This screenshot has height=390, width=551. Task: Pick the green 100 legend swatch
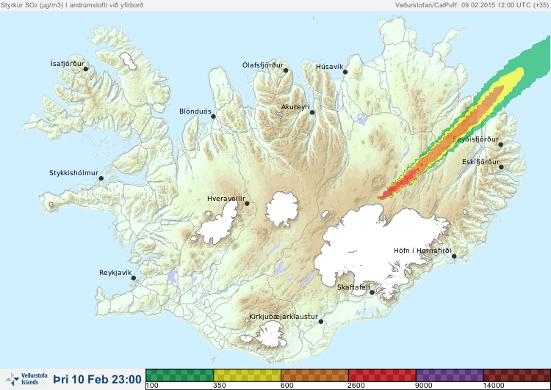tap(179, 375)
